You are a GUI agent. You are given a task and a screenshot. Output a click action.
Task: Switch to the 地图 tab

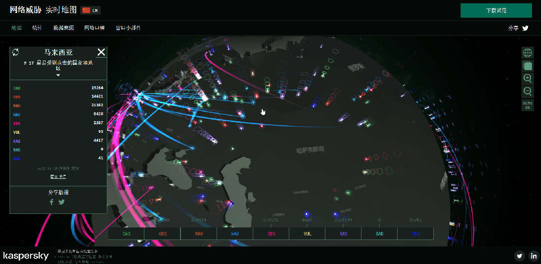16,28
